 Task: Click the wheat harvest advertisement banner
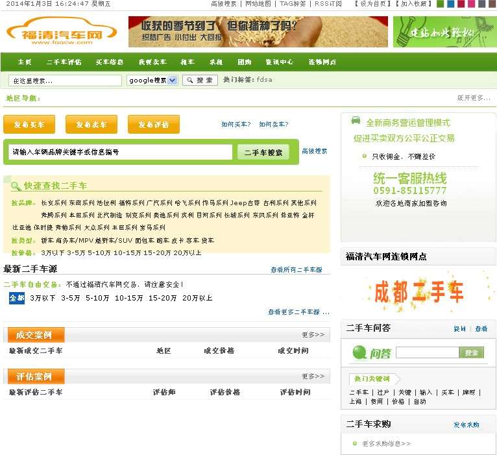[x=258, y=32]
